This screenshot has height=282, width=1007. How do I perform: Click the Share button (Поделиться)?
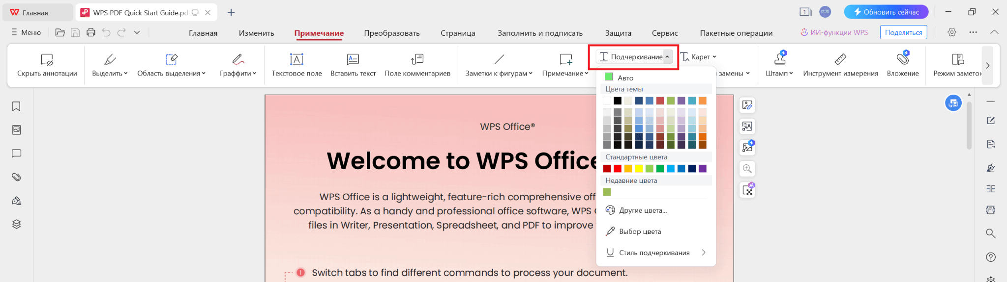pos(903,32)
